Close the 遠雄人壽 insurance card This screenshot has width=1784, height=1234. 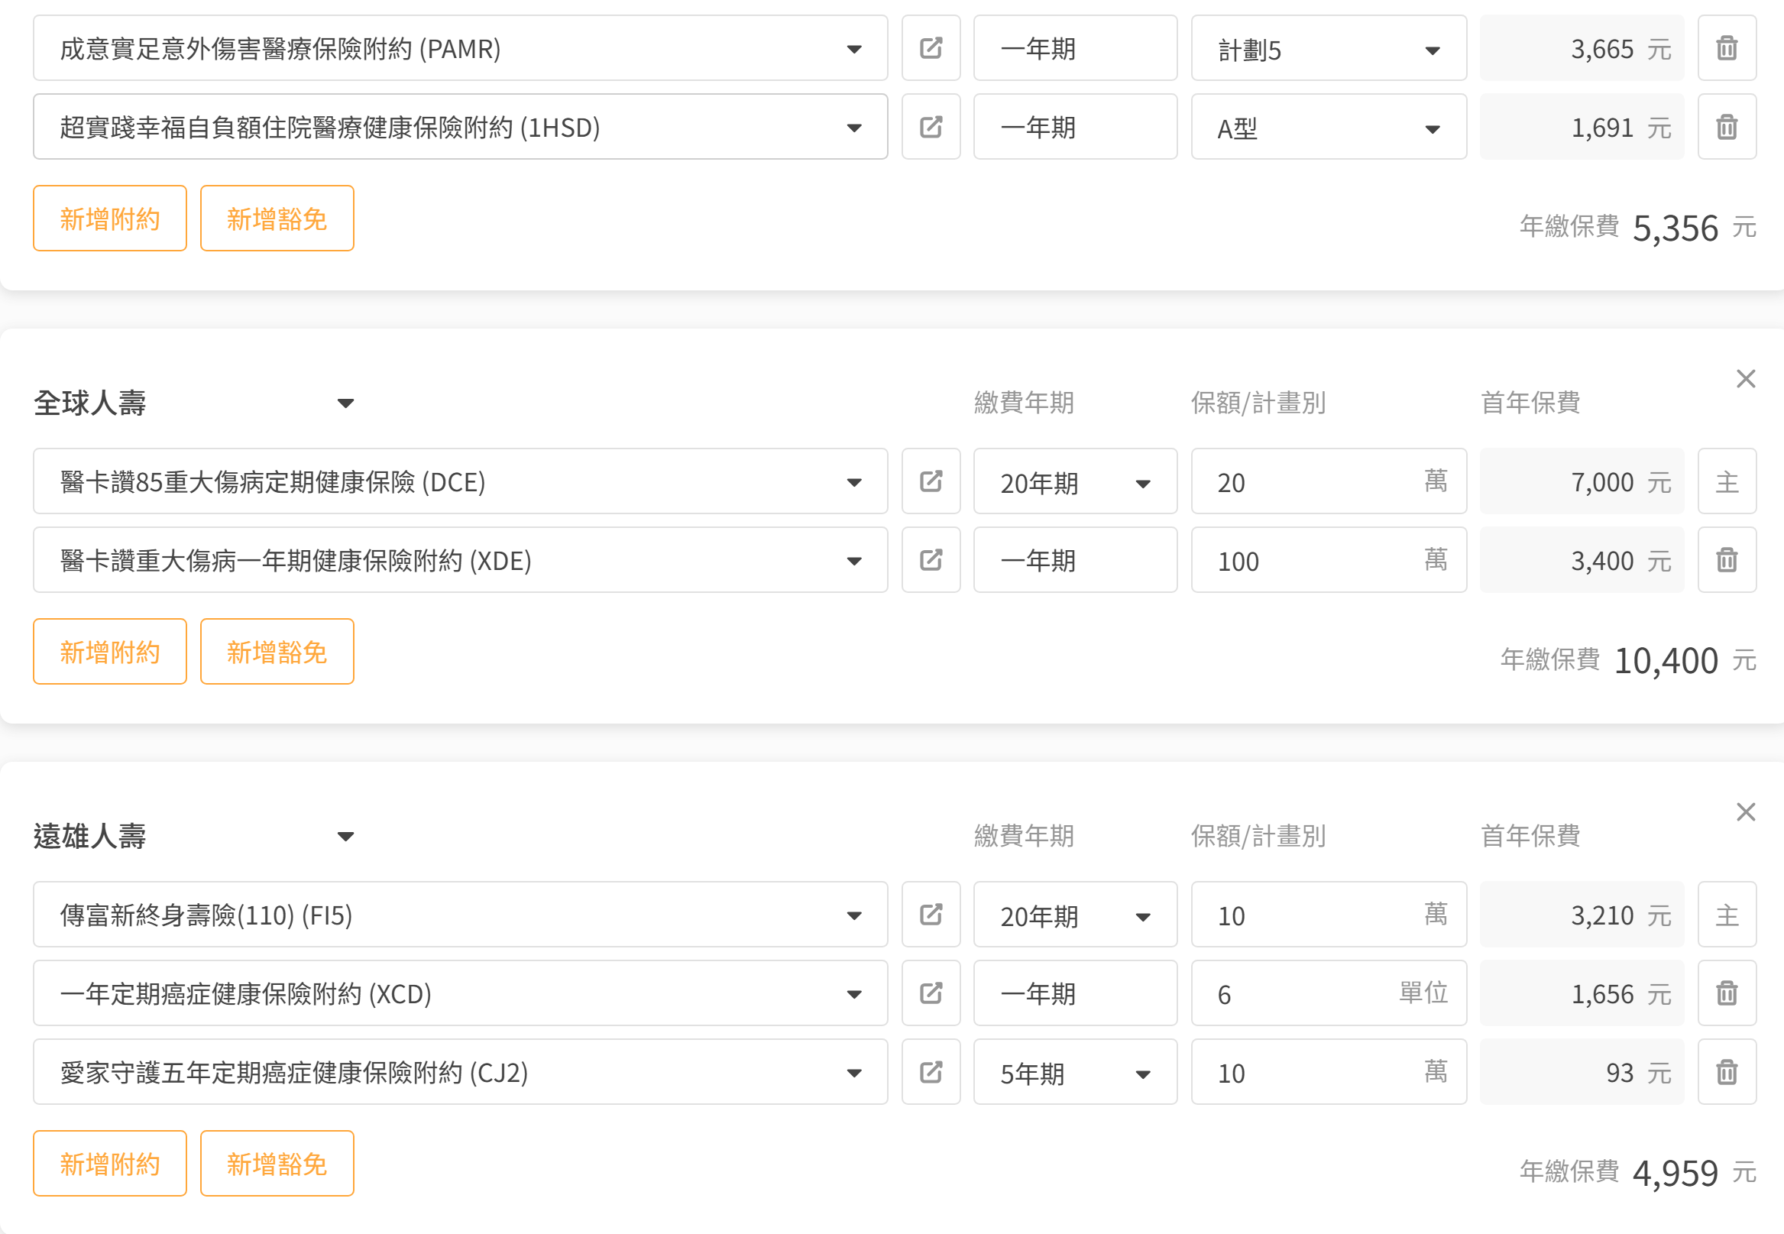pos(1745,811)
